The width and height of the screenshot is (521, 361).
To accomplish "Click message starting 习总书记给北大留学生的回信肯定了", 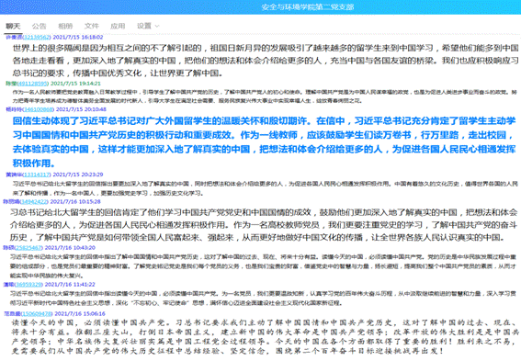I will point(264,225).
